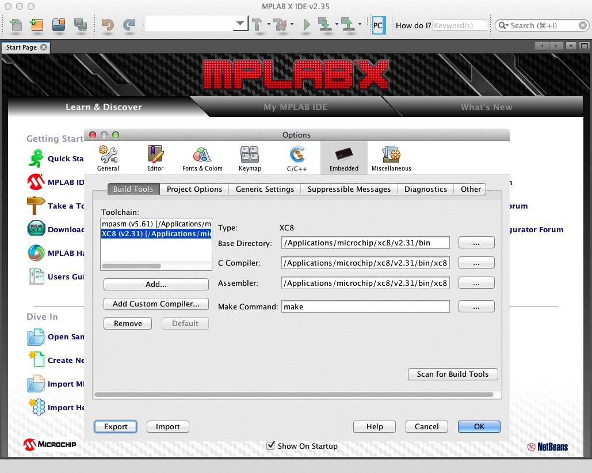
Task: Click the Build Project hammer icon
Action: pos(257,25)
